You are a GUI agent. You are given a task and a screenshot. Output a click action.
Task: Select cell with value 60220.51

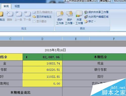click(42, 70)
